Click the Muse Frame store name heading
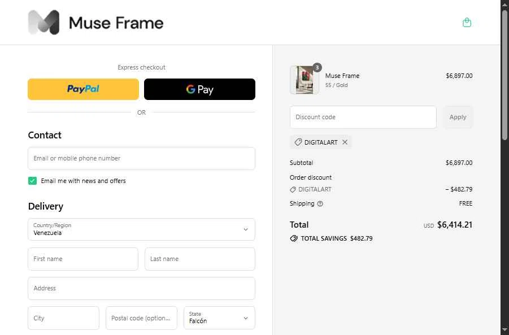 click(x=116, y=23)
